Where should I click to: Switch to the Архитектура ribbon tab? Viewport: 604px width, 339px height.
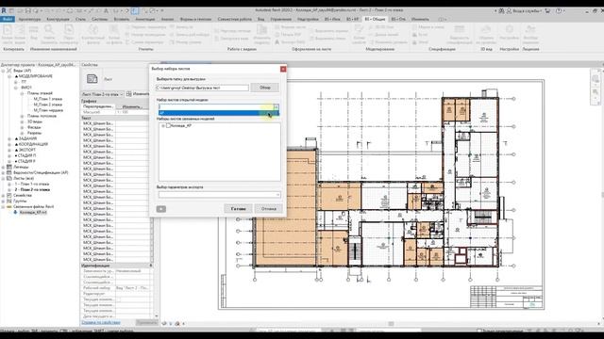coord(29,19)
